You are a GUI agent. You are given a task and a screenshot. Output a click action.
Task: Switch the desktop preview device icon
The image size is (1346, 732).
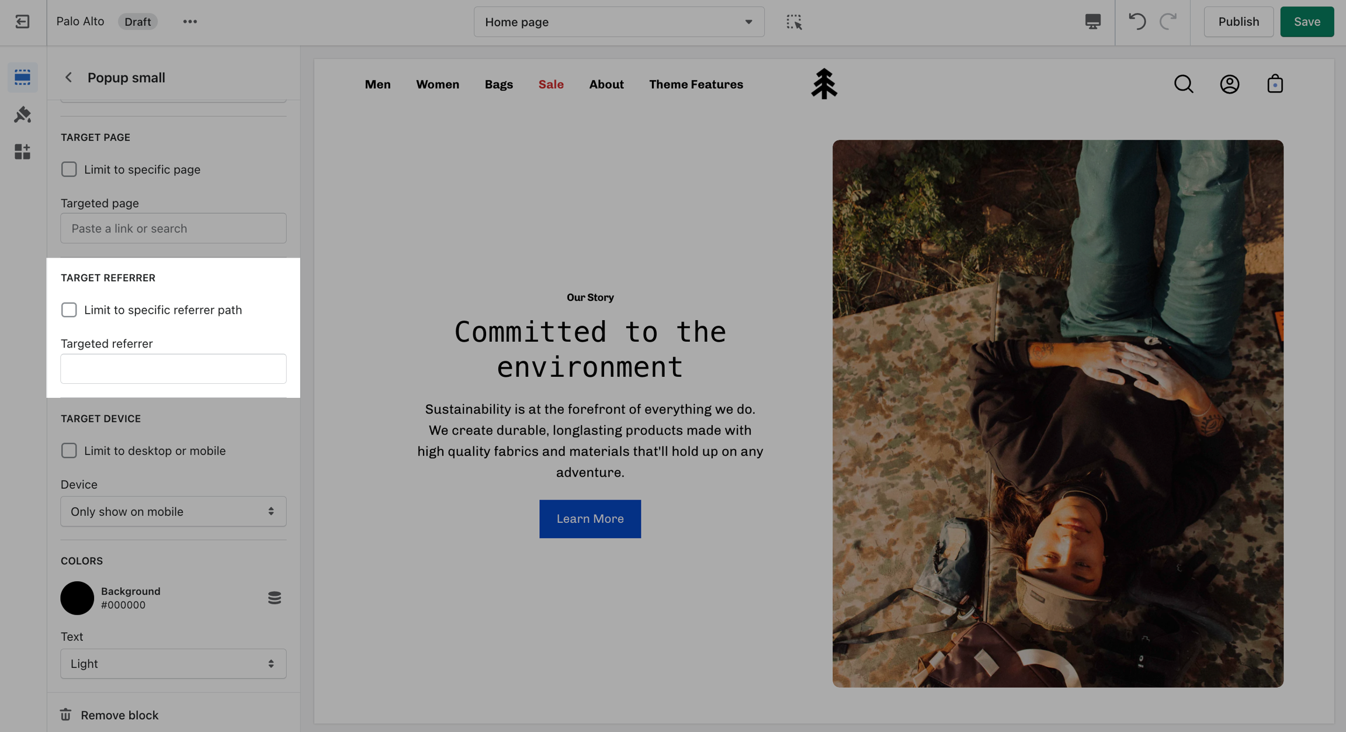click(1092, 22)
